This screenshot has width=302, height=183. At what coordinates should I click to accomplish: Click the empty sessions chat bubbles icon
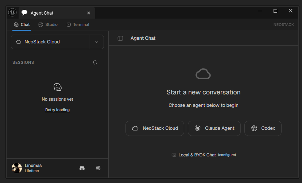pyautogui.click(x=58, y=87)
